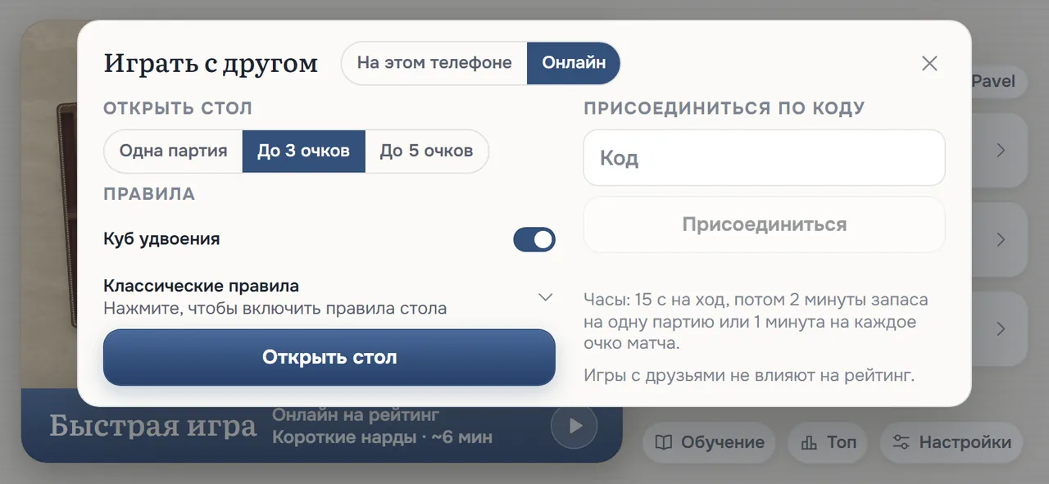1049x484 pixels.
Task: Expand Классические правила chevron
Action: (x=546, y=297)
